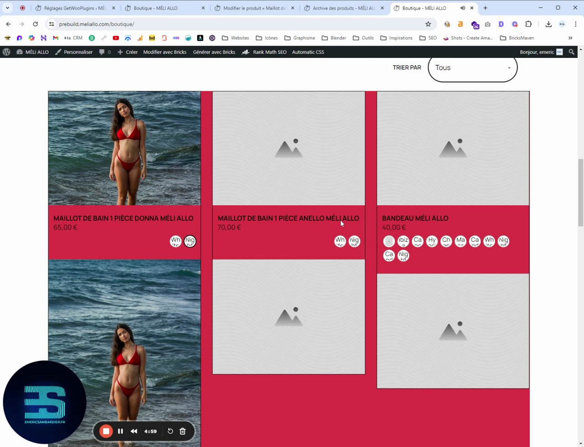Open the comments bubble showing 0
The width and height of the screenshot is (584, 447).
point(105,52)
